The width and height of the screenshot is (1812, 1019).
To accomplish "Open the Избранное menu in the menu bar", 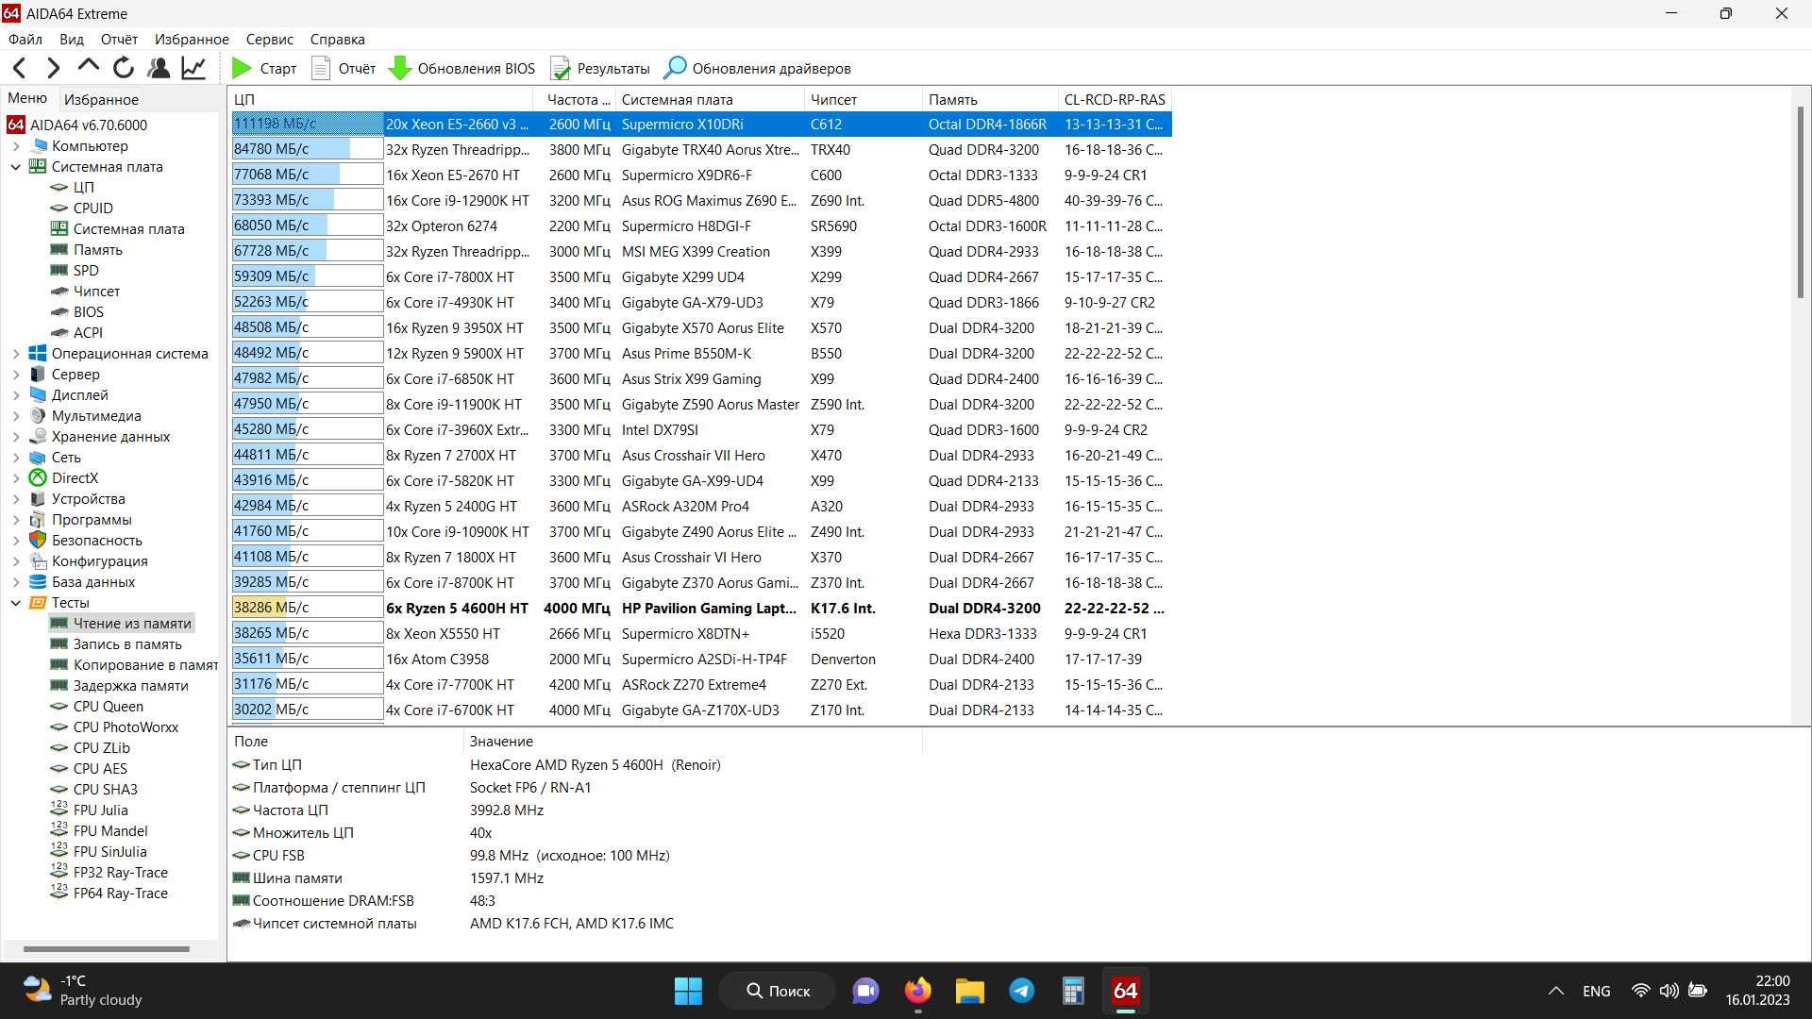I will (192, 39).
